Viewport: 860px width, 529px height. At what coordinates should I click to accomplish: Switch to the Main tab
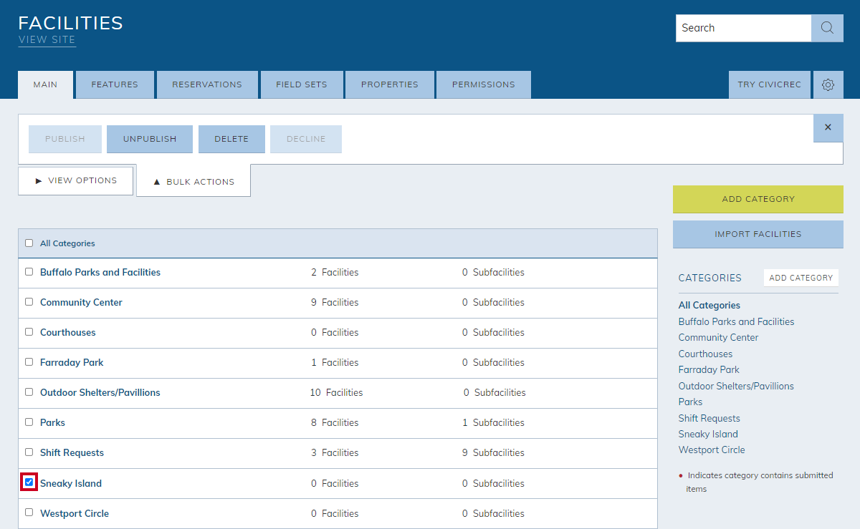click(x=45, y=84)
